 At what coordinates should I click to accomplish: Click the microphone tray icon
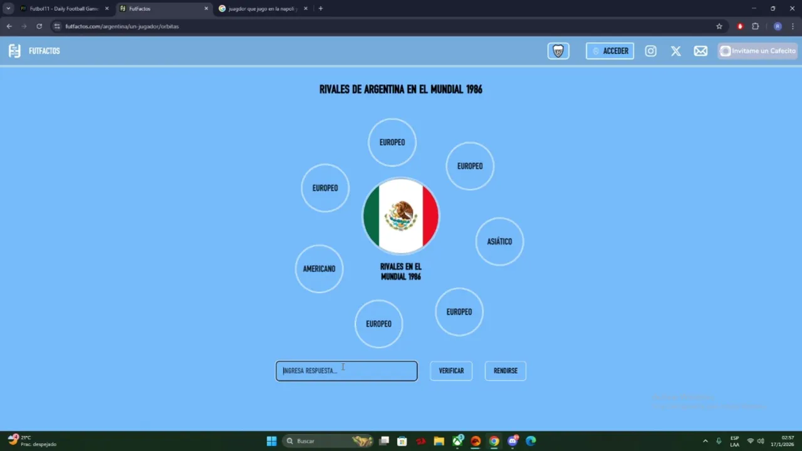pyautogui.click(x=719, y=441)
